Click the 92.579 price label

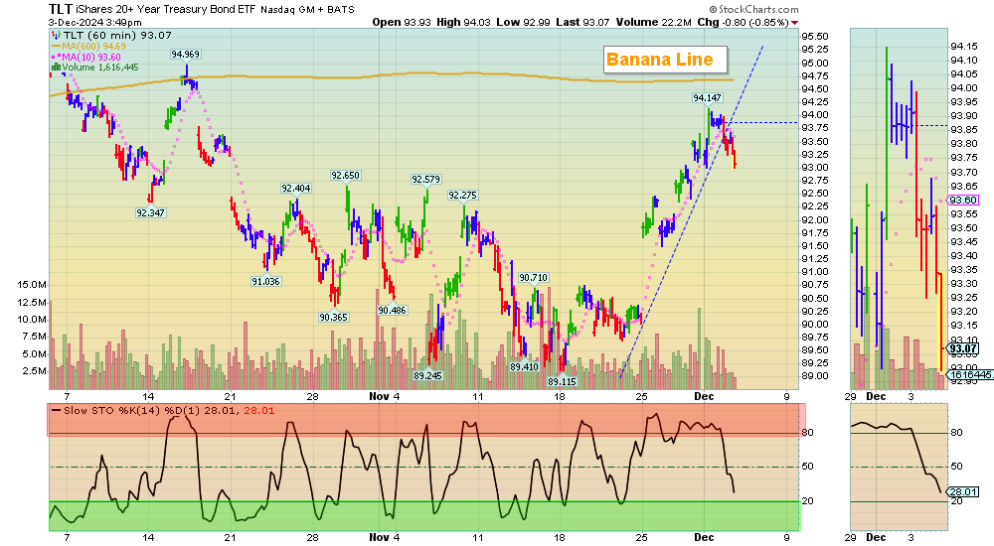tap(426, 180)
